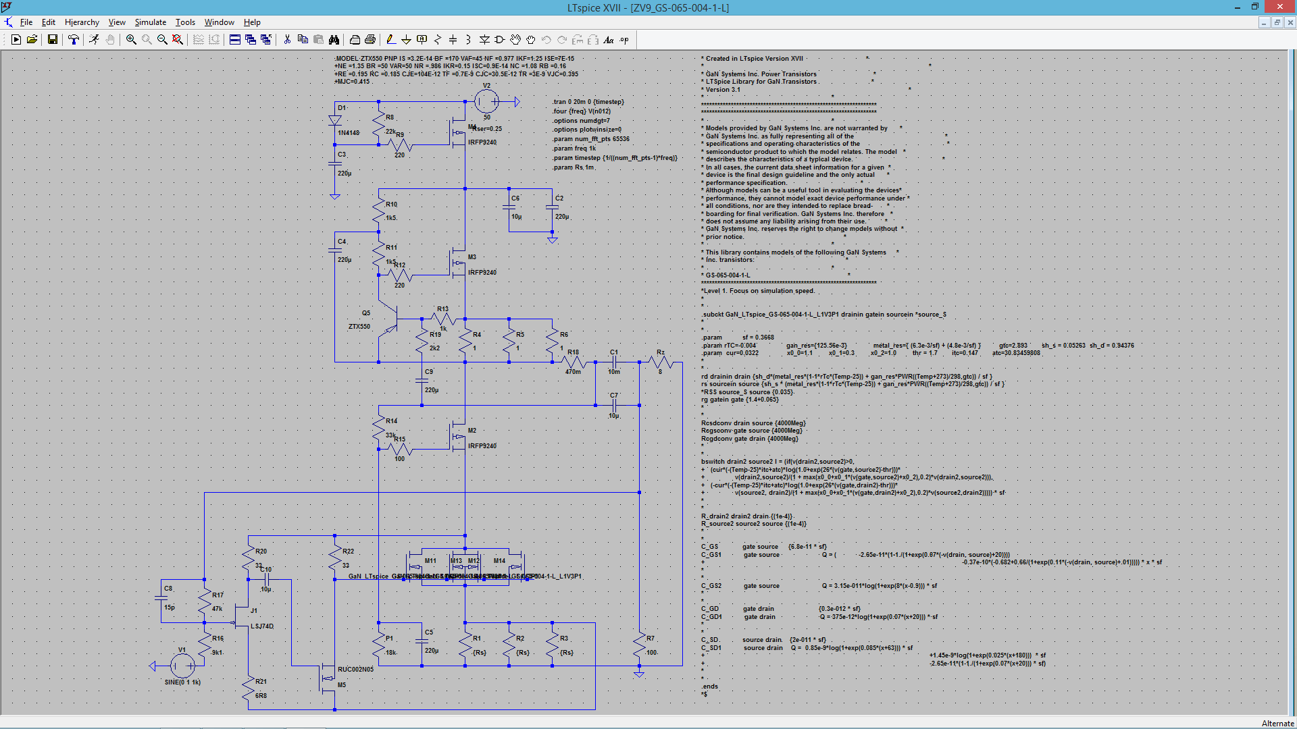Select the Move hand tool
This screenshot has width=1297, height=729.
tap(515, 40)
